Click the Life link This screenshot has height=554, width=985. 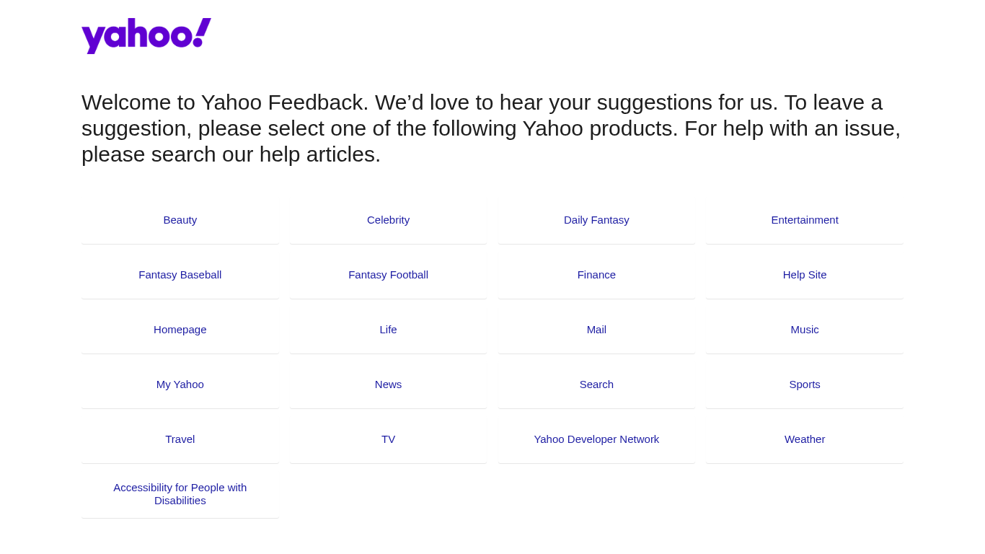(388, 330)
